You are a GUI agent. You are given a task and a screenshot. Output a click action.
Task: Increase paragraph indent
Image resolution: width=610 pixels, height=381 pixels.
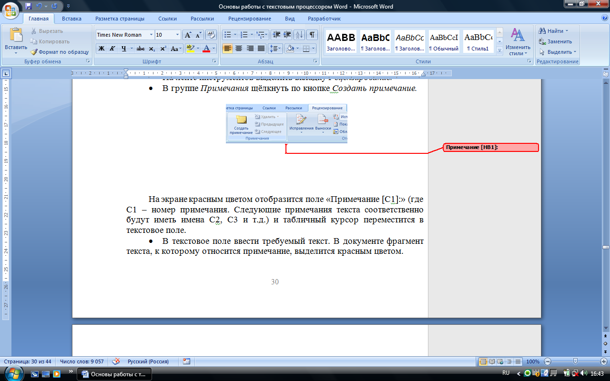[x=287, y=35]
